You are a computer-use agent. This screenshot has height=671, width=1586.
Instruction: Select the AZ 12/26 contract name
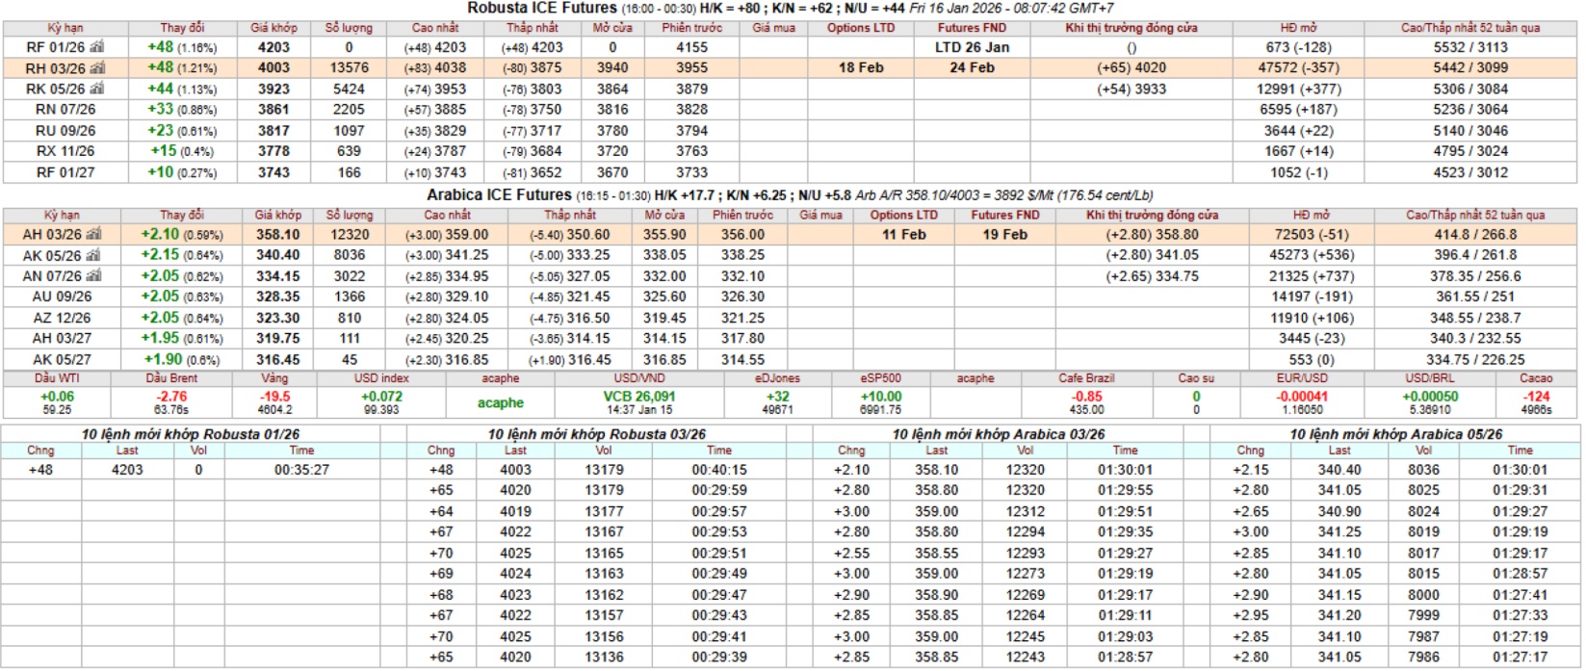[62, 318]
